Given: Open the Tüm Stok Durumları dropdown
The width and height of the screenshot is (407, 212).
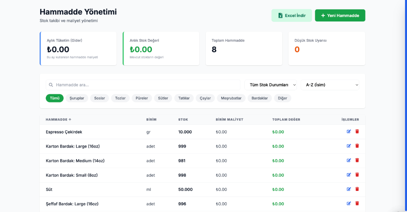Looking at the screenshot, I should [271, 85].
